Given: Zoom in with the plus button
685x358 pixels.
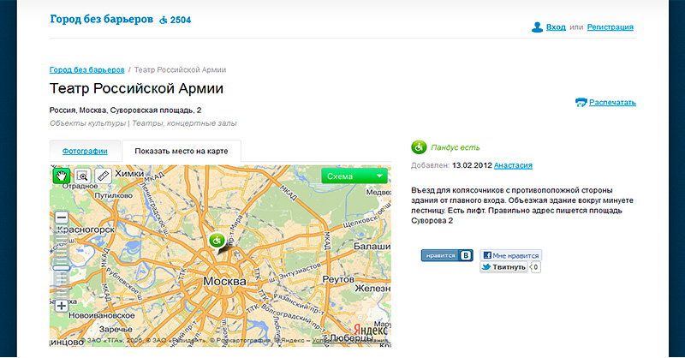Looking at the screenshot, I should tap(62, 306).
